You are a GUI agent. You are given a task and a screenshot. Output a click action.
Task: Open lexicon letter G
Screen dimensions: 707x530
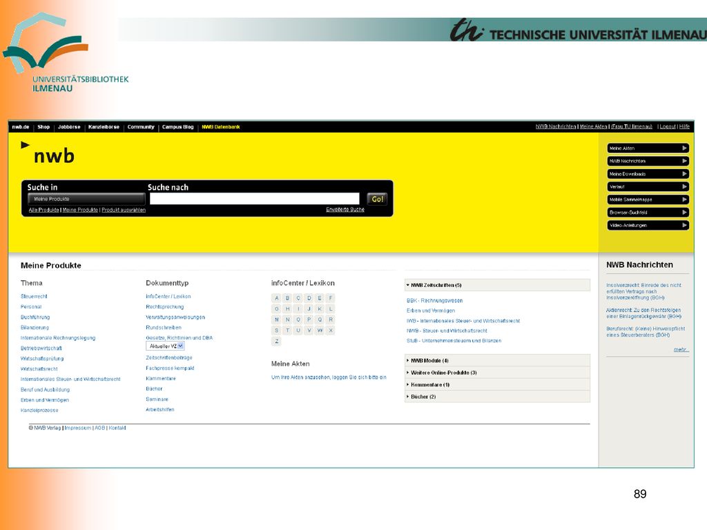tap(277, 309)
